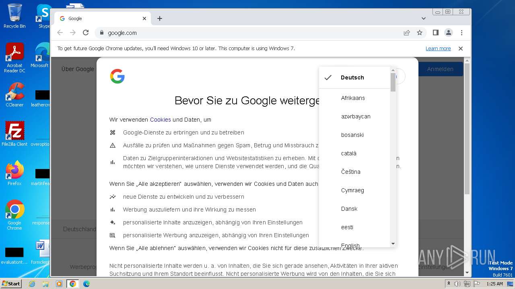The height and width of the screenshot is (289, 515).
Task: Open the Über Google link
Action: 78,69
